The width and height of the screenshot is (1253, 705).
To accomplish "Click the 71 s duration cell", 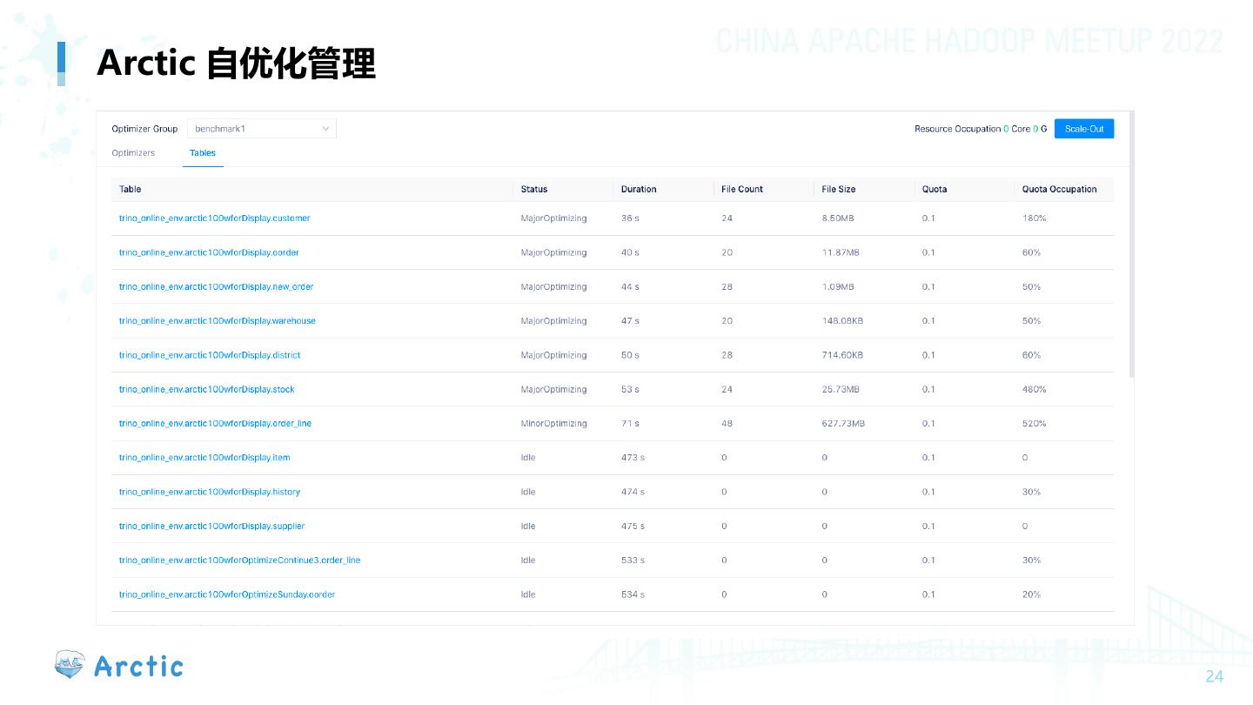I will pos(630,424).
